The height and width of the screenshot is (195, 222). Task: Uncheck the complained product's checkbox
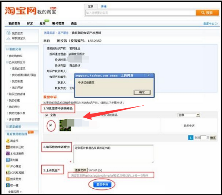51,125
